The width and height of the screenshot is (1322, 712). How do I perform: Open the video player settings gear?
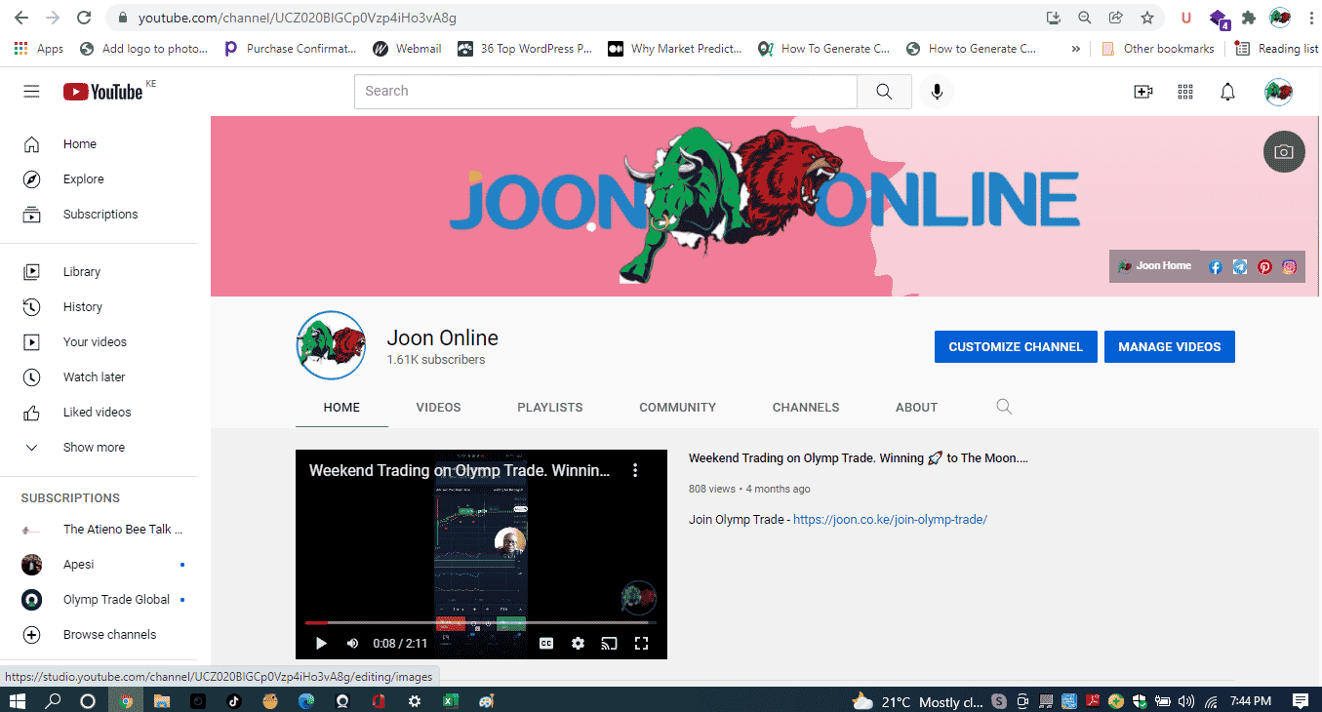pos(578,643)
